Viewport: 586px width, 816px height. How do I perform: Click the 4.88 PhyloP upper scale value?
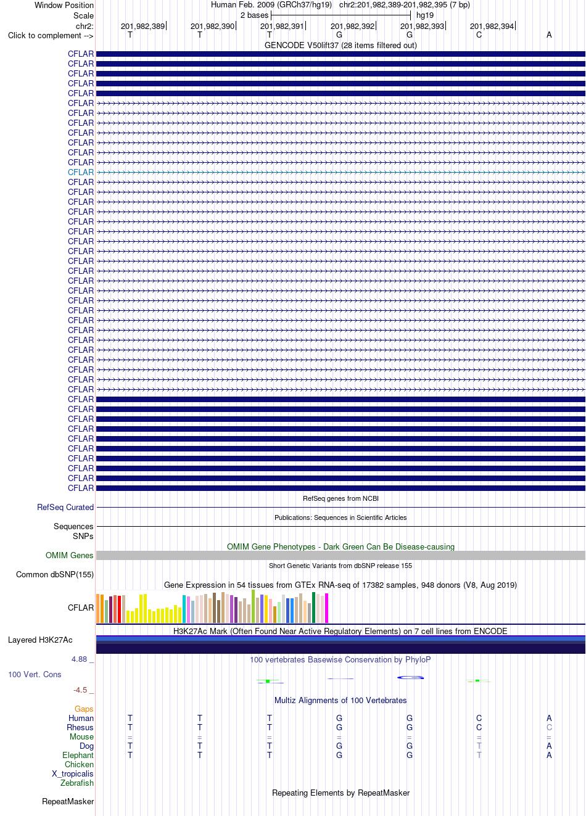pyautogui.click(x=80, y=659)
